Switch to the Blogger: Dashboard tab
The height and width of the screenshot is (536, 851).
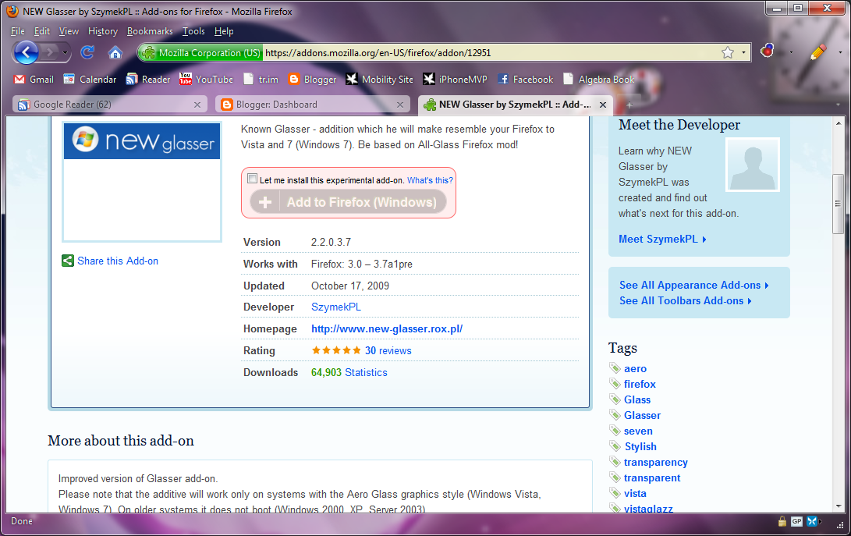tap(312, 105)
